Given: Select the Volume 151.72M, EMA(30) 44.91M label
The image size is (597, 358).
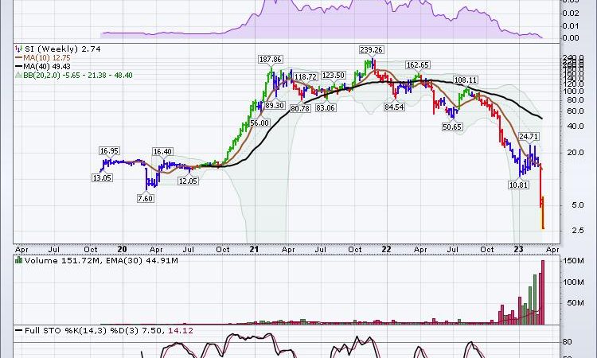Looking at the screenshot, I should tap(101, 261).
